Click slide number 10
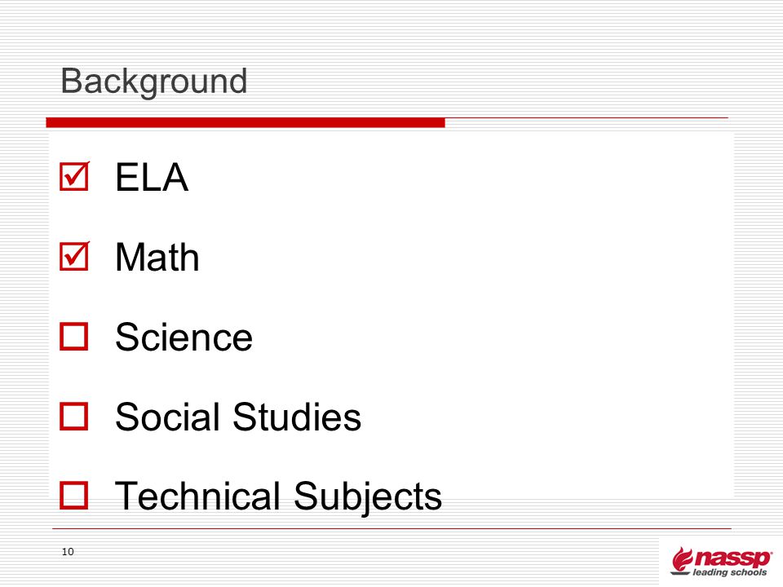Image resolution: width=783 pixels, height=587 pixels. pos(68,552)
